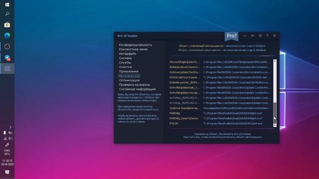
Task: Open Система section
Action: coord(125,58)
